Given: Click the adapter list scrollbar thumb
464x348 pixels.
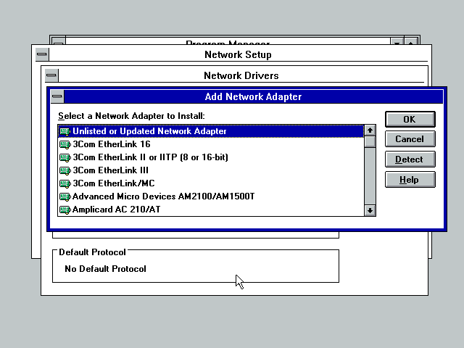Looking at the screenshot, I should click(x=370, y=142).
